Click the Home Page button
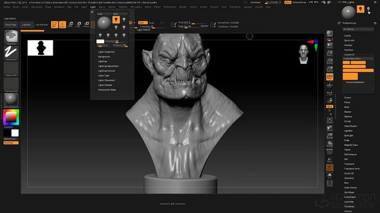380x213 pixels. (x=11, y=25)
